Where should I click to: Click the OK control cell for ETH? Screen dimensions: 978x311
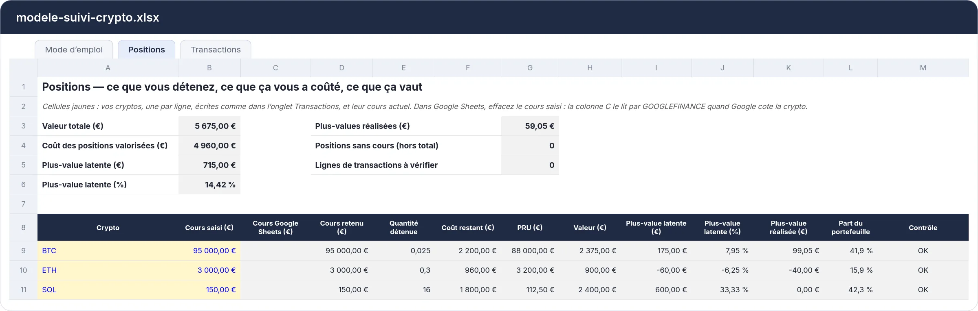click(x=923, y=270)
